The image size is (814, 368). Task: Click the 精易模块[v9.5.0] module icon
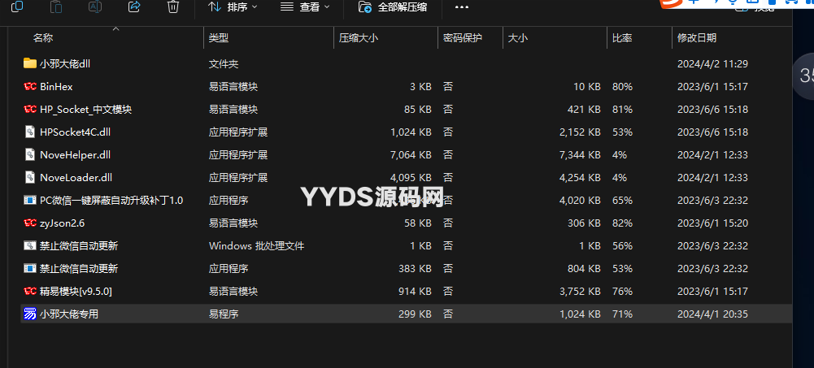tap(30, 291)
